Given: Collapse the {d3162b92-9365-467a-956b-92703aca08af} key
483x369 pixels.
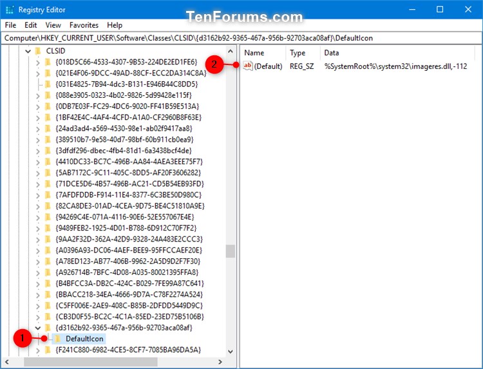Looking at the screenshot, I should [38, 328].
